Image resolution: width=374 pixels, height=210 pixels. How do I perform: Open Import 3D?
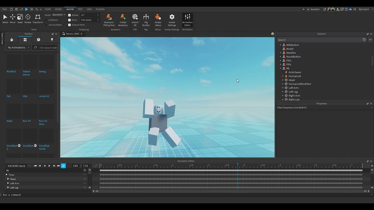[135, 20]
